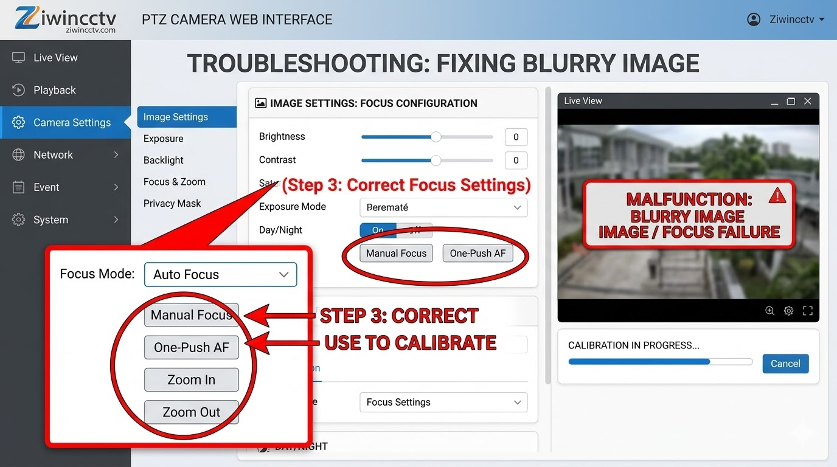The height and width of the screenshot is (467, 837).
Task: Open the Exposure Mode dropdown showing Beremate
Action: (x=443, y=207)
